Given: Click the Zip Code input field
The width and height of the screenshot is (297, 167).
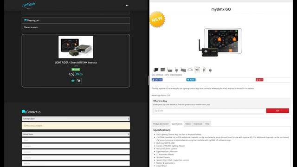Looking at the screenshot, I should (x=210, y=111).
